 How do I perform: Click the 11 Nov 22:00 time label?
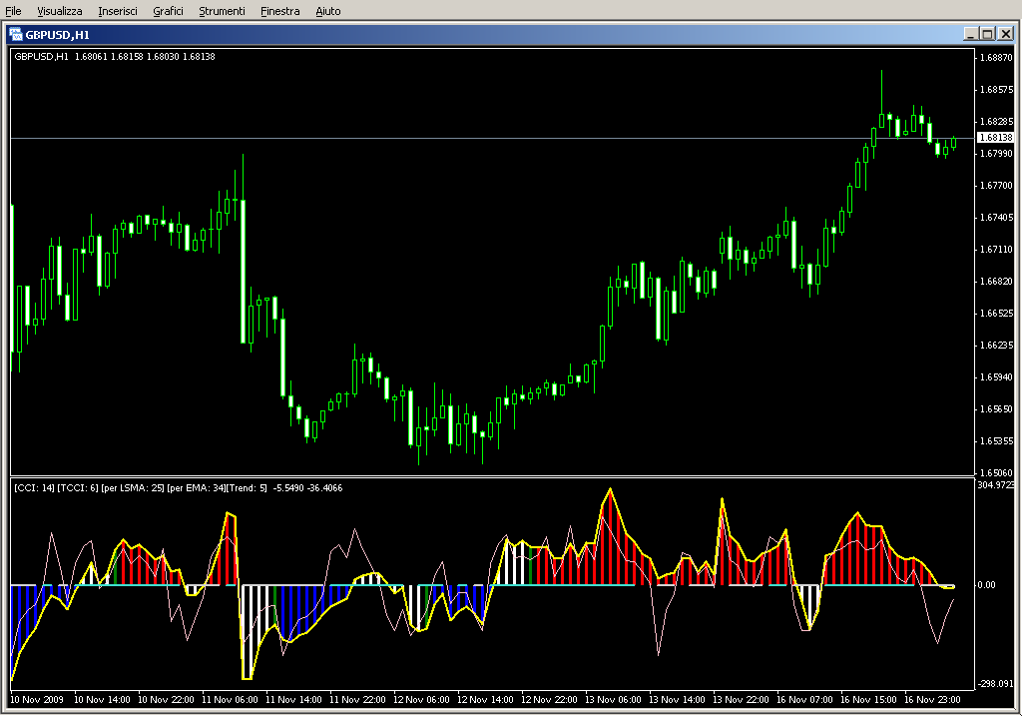pos(357,700)
